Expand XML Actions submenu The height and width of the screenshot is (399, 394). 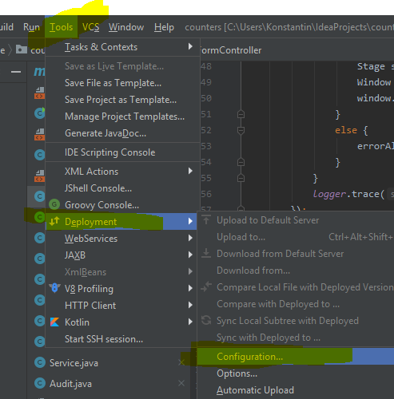pos(122,172)
